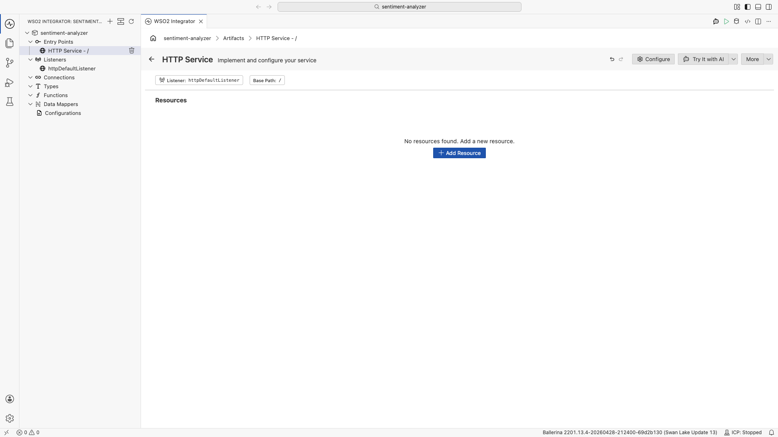Expand the Data Mappers section
Image resolution: width=778 pixels, height=437 pixels.
tap(30, 104)
